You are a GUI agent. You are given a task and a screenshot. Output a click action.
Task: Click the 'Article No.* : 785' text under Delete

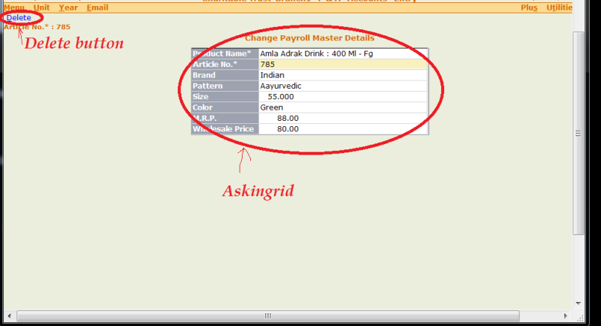pos(37,27)
